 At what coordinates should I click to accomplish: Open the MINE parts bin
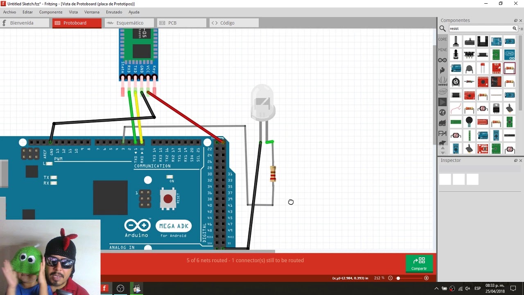click(443, 50)
